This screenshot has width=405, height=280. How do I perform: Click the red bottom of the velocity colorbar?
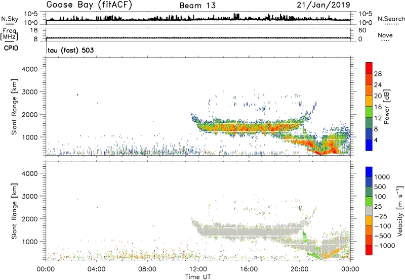tap(369, 250)
